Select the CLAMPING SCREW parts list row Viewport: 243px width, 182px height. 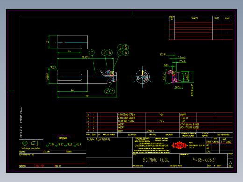[x=159, y=121]
